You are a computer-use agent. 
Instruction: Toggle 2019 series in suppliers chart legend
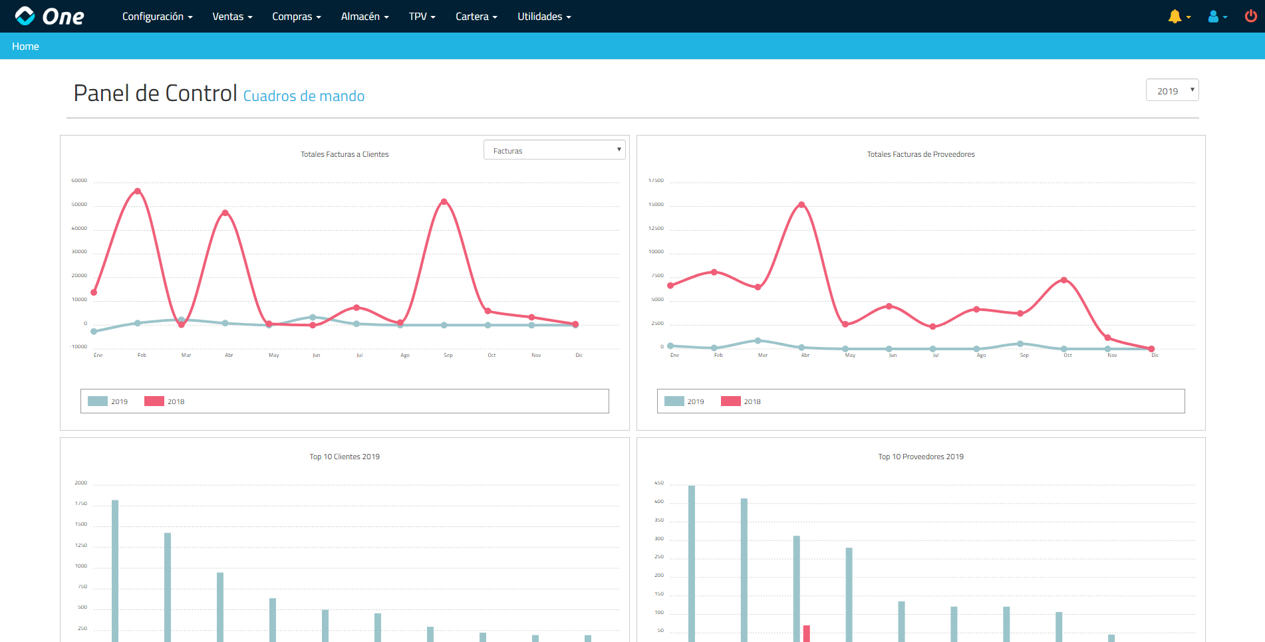684,401
